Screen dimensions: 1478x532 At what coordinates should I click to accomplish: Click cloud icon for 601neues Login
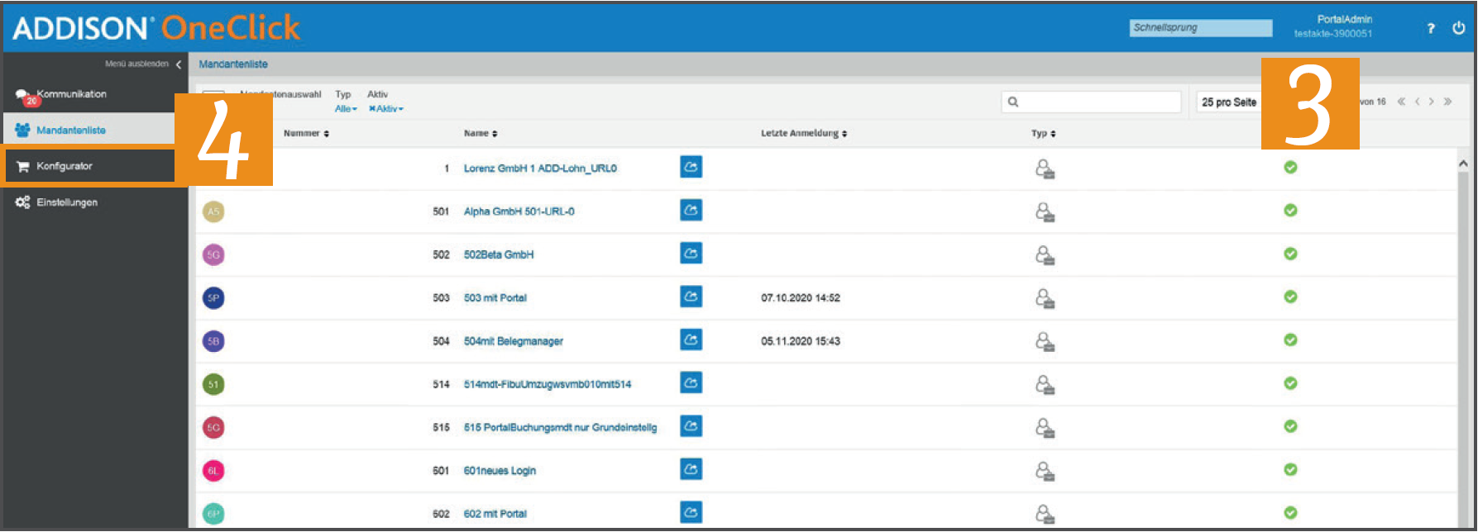[691, 469]
